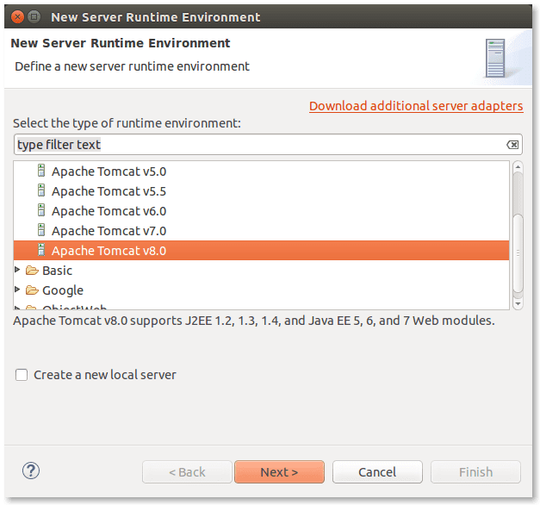Clear the filter text with the erase icon
Viewport: 540px width, 505px height.
pyautogui.click(x=512, y=145)
